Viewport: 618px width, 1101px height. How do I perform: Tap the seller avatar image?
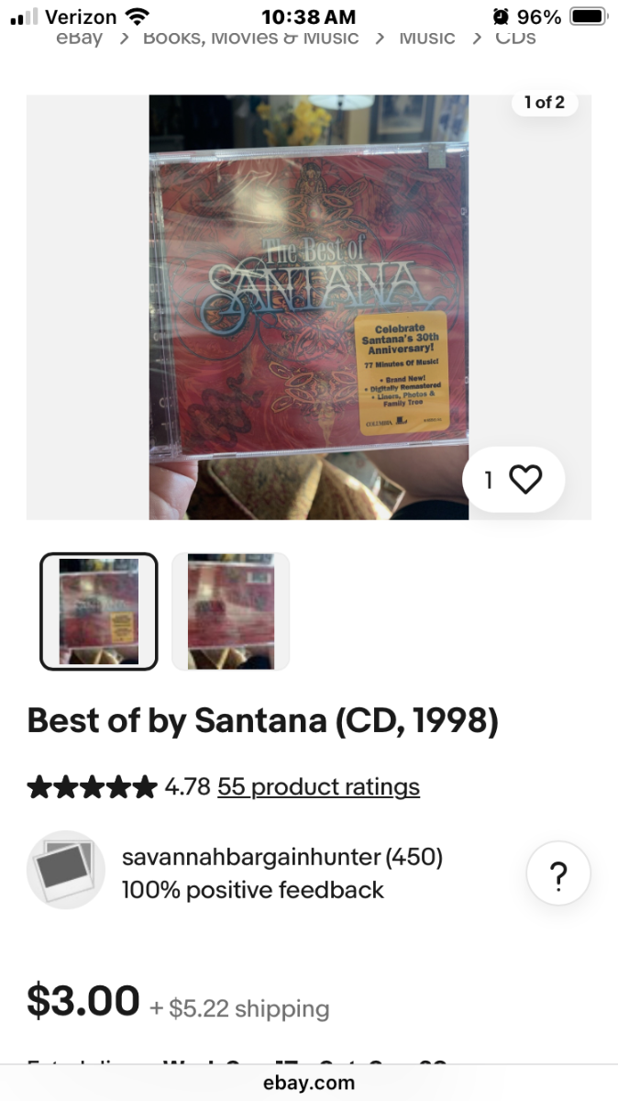coord(65,870)
